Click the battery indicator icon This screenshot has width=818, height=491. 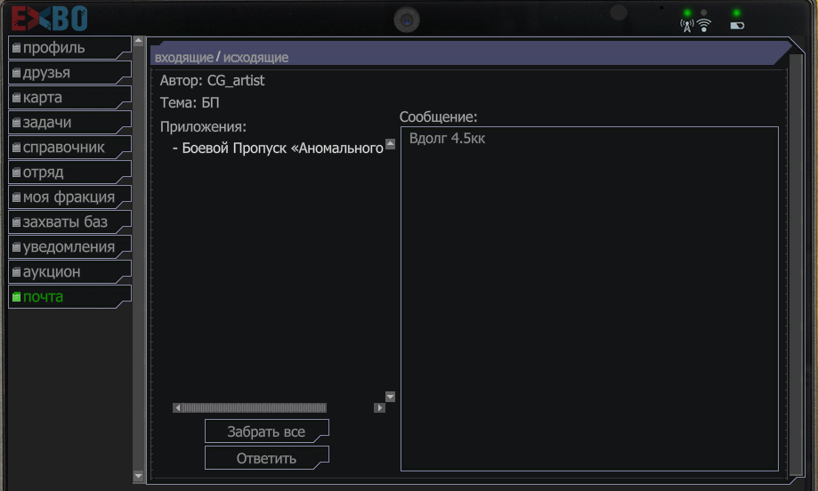(x=737, y=25)
